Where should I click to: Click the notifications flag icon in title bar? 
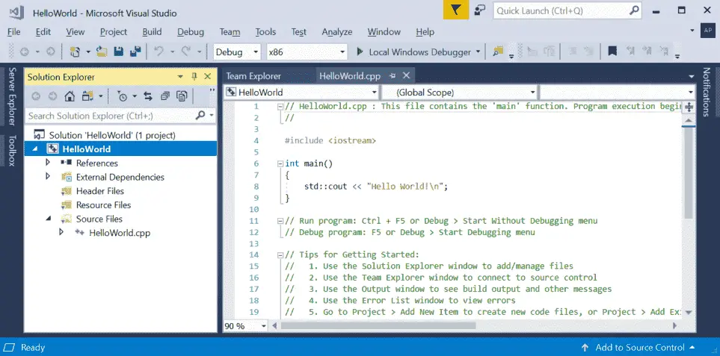click(x=455, y=10)
